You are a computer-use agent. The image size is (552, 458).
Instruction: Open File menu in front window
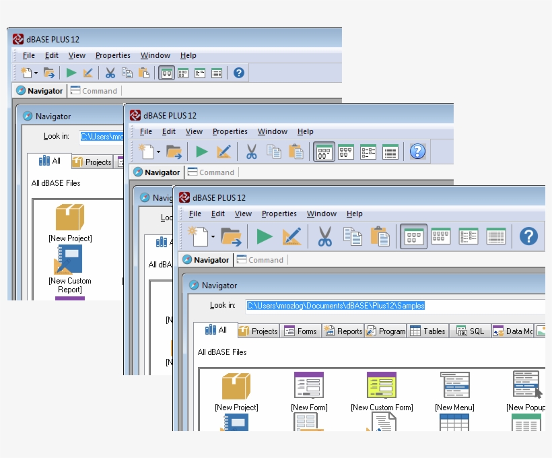coord(195,214)
